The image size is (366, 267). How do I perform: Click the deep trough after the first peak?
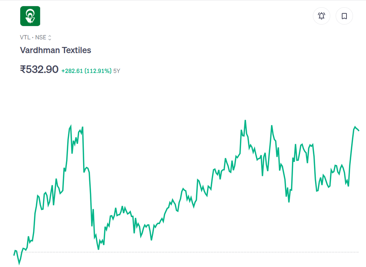click(98, 249)
